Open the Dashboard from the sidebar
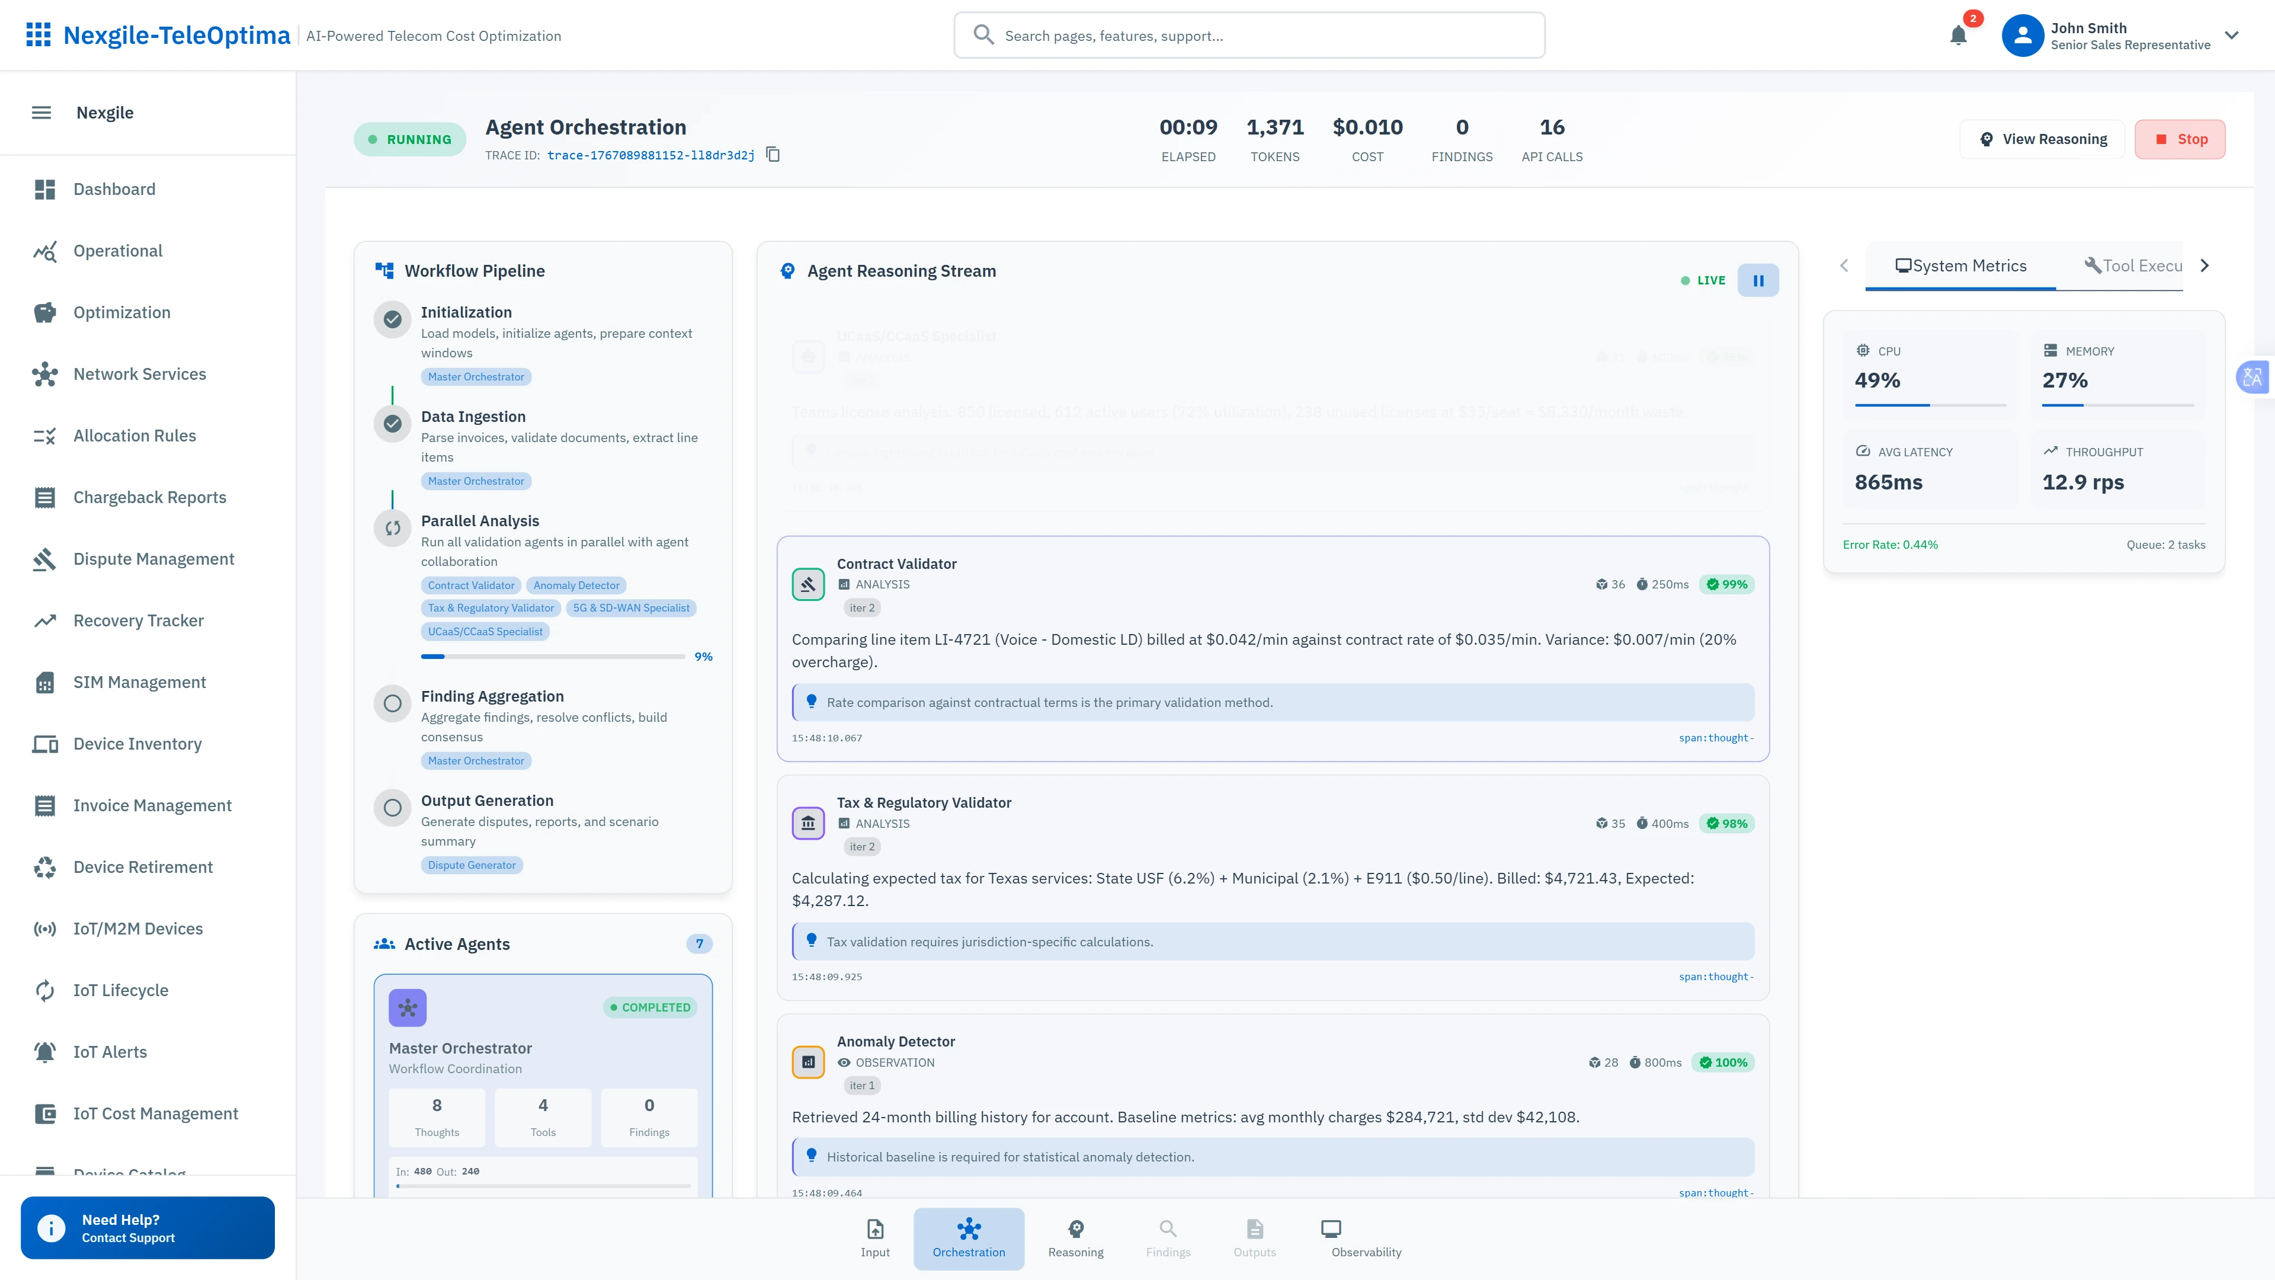2275x1280 pixels. pyautogui.click(x=114, y=189)
